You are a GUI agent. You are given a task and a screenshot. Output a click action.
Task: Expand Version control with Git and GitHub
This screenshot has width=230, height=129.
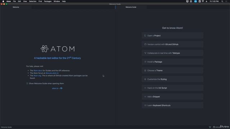(x=172, y=44)
